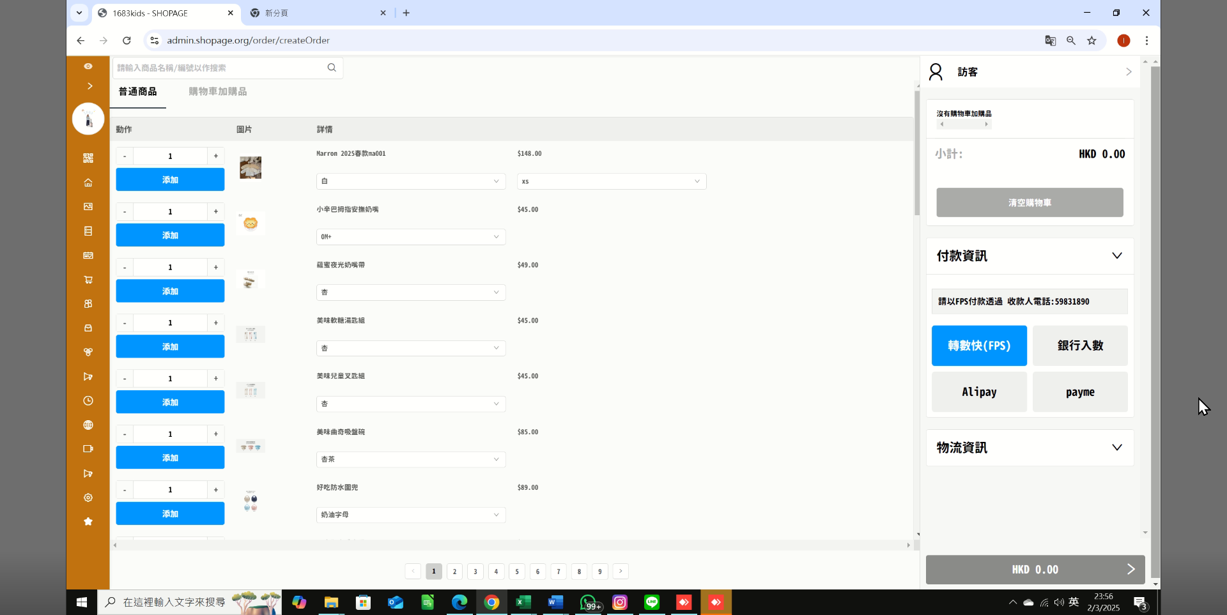Open the 奶油字母 dropdown for 好吃防水圍兜
This screenshot has width=1227, height=615.
[411, 515]
